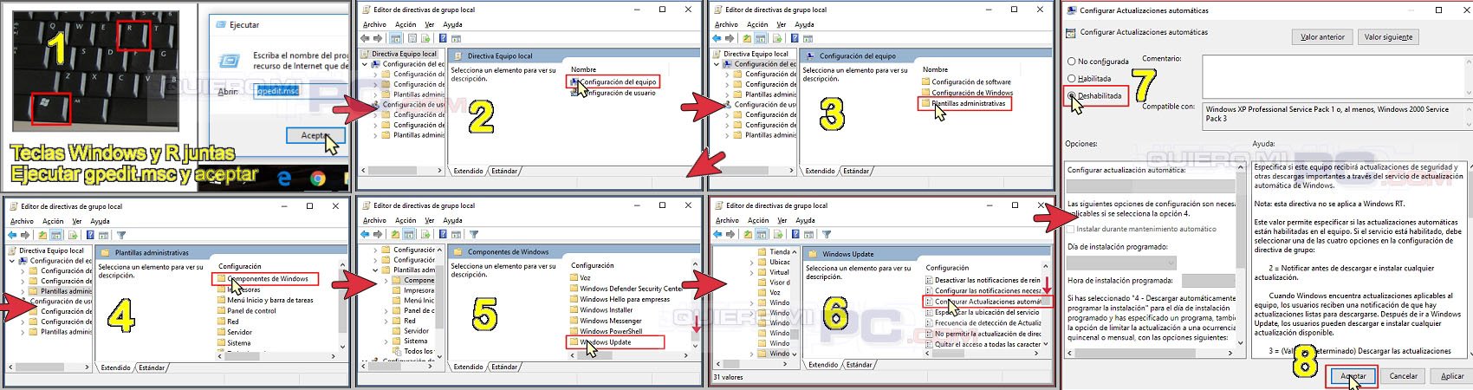The width and height of the screenshot is (1473, 390).
Task: Click Up one level icon in step 4 window
Action: [42, 235]
